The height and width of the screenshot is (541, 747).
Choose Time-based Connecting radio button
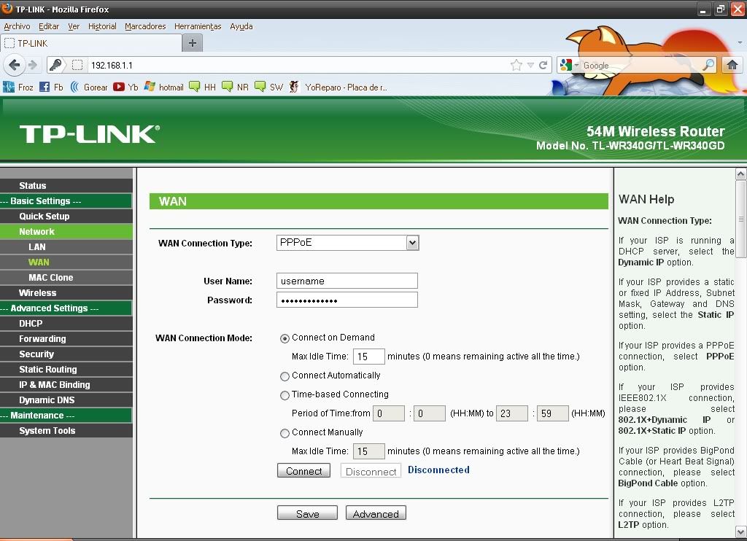click(285, 395)
